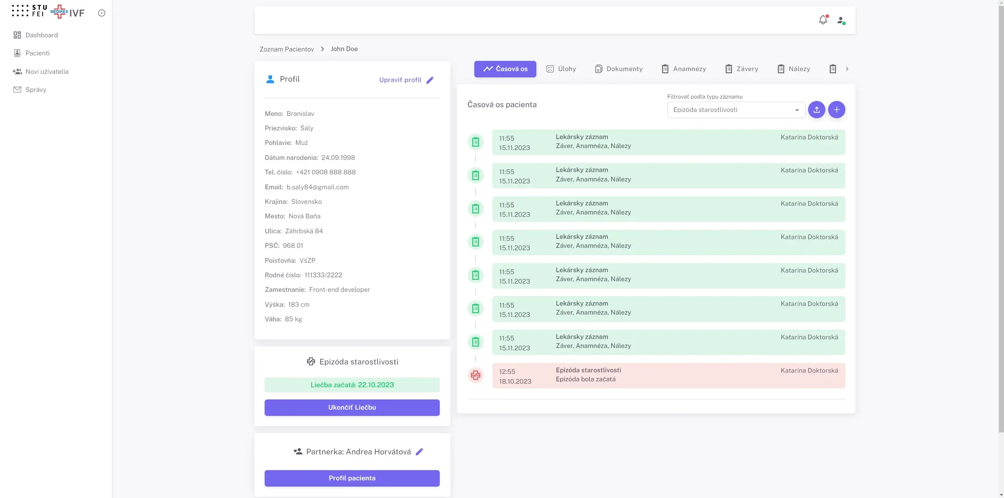Toggle the sidebar collapse circle icon
1004x498 pixels.
[101, 13]
